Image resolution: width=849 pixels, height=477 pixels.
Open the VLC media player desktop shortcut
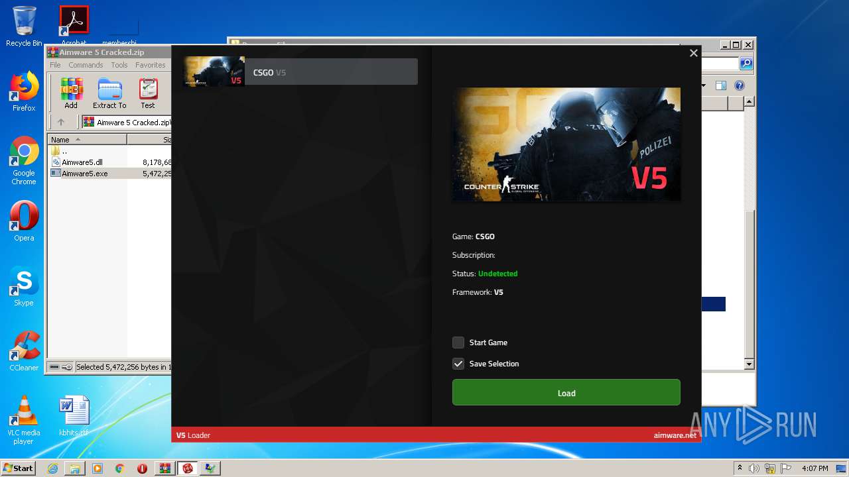pyautogui.click(x=24, y=421)
